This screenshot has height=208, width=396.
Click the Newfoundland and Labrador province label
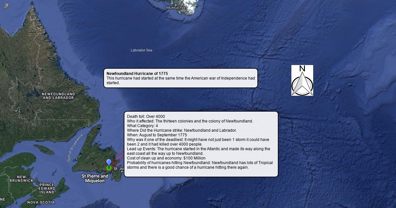(x=58, y=96)
